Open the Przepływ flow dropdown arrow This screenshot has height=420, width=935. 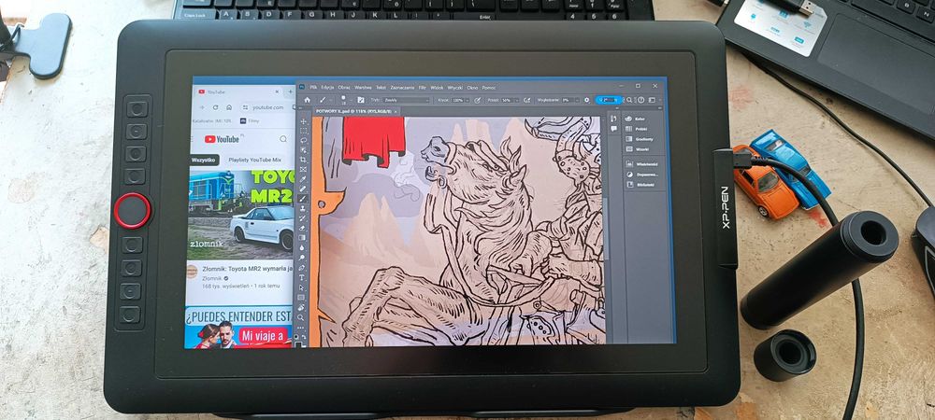[x=517, y=100]
